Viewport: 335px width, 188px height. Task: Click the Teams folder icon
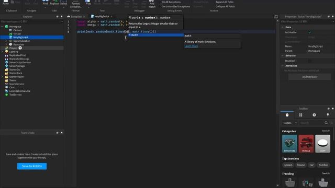7,80
